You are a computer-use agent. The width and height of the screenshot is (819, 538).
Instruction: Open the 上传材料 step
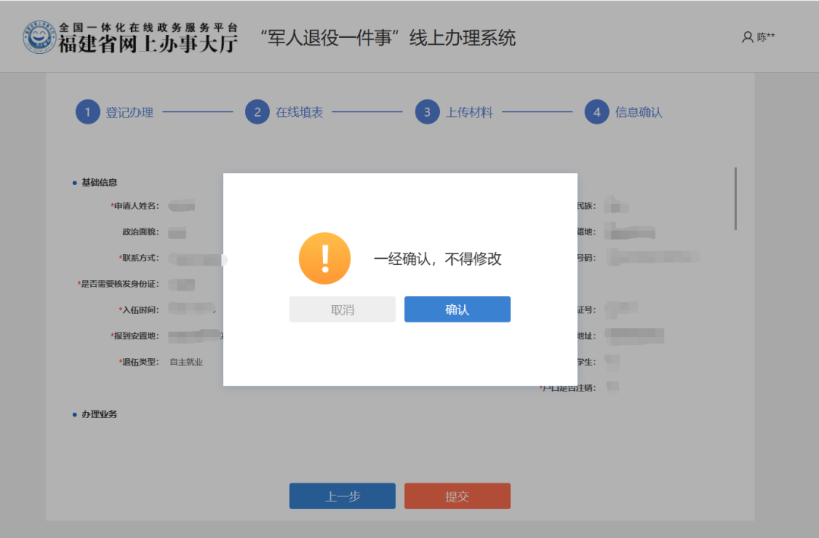point(469,112)
